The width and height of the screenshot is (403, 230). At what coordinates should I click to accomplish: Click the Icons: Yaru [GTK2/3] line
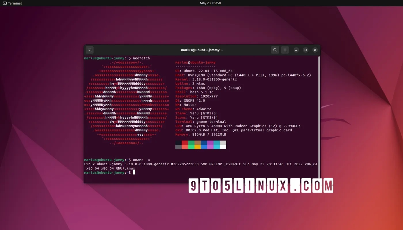click(197, 118)
